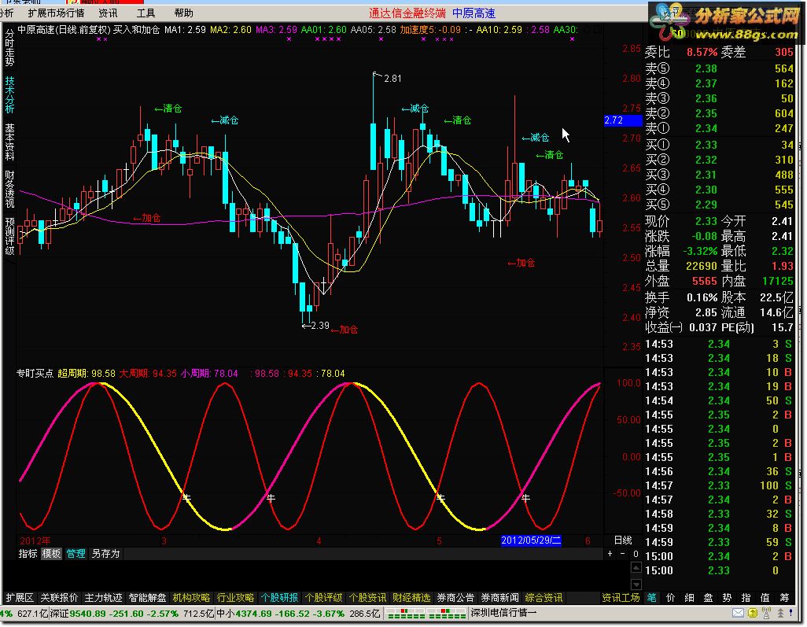The height and width of the screenshot is (627, 807).
Task: Click the 0 reset button beside indicator bar
Action: coord(636,554)
